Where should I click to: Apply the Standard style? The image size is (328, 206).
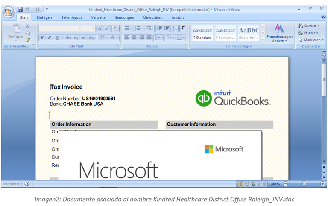coord(202,33)
